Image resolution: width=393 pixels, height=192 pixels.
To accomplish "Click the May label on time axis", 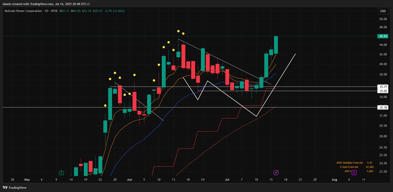I will (27, 180).
